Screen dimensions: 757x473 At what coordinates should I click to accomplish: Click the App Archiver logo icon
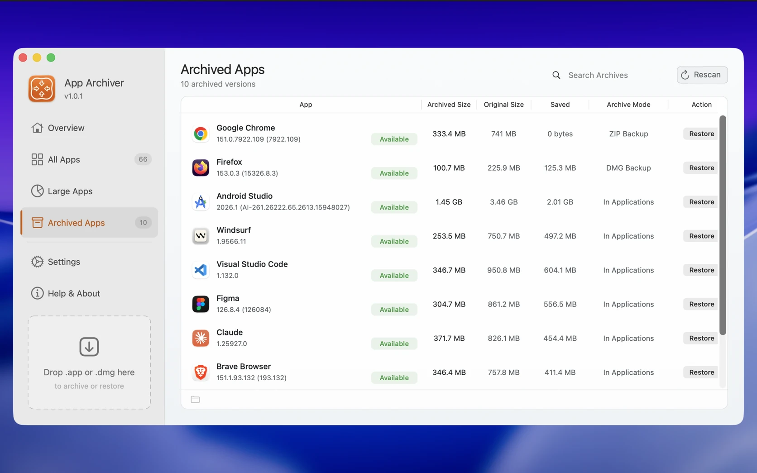(42, 89)
